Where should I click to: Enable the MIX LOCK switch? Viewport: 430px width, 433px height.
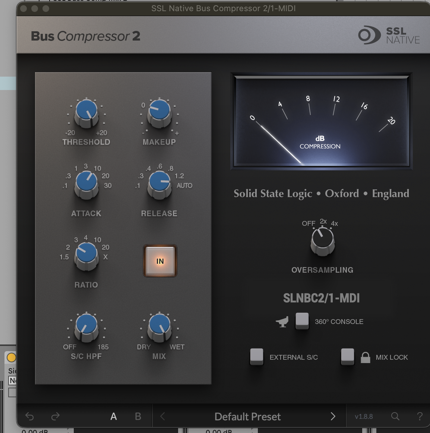[x=348, y=356]
